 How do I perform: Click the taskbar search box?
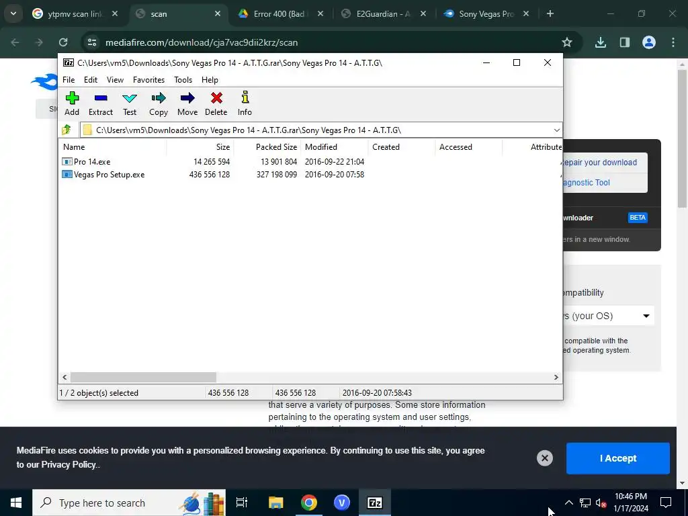[x=129, y=503]
